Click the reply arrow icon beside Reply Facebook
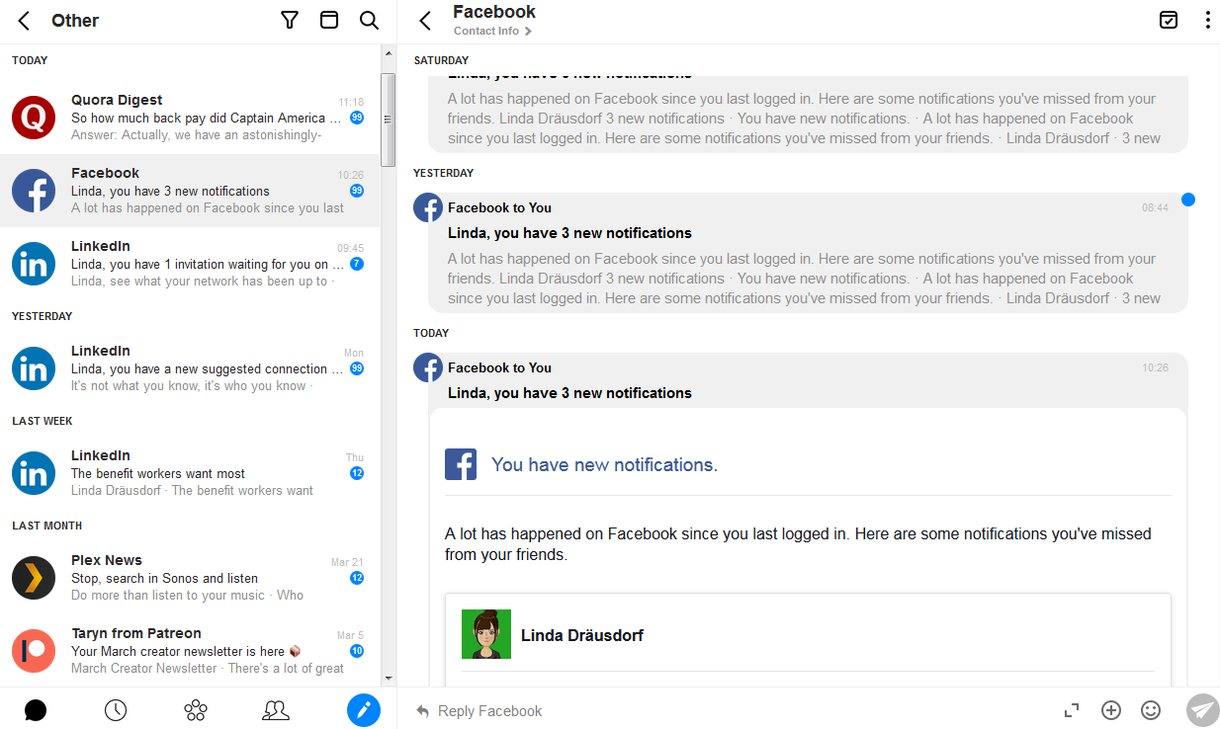This screenshot has width=1220, height=729. [423, 710]
